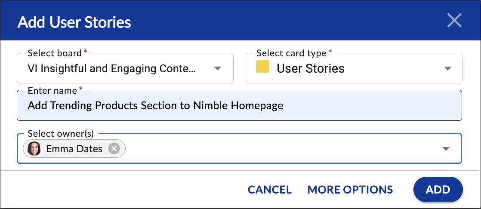
Task: Click the ADD button
Action: click(438, 189)
